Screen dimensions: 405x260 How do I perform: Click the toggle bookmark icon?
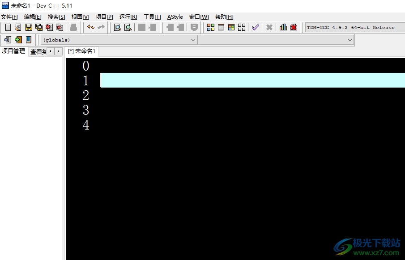pyautogui.click(x=170, y=27)
